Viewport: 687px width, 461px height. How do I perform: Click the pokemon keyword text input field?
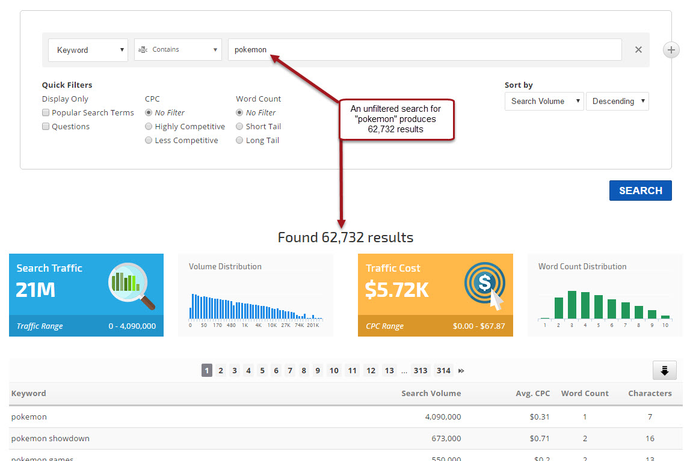pyautogui.click(x=424, y=50)
